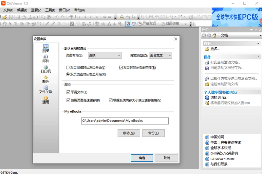Switch to 文件关联 settings

[x=46, y=90]
